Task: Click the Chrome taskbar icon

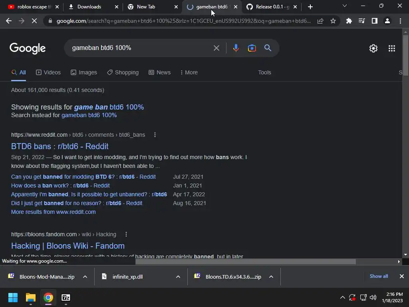Action: click(x=48, y=297)
